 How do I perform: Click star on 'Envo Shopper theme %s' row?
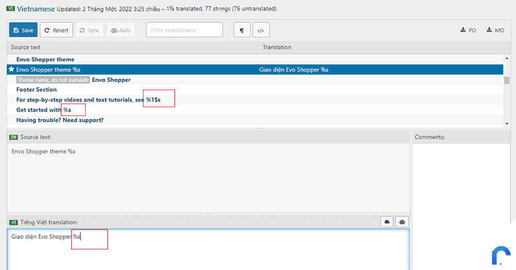pyautogui.click(x=11, y=69)
